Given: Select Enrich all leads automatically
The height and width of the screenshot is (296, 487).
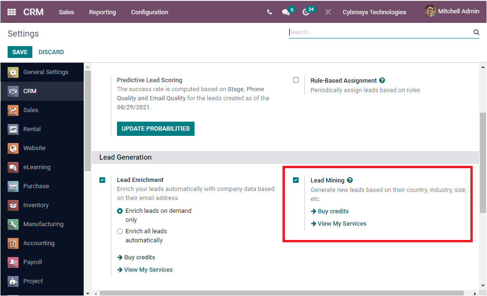Looking at the screenshot, I should pos(119,231).
